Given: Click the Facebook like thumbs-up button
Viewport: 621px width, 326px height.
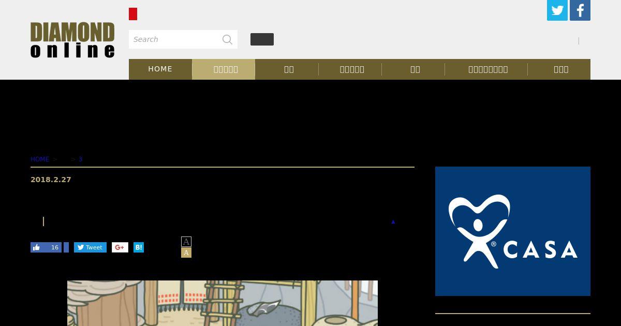Looking at the screenshot, I should pos(46,247).
